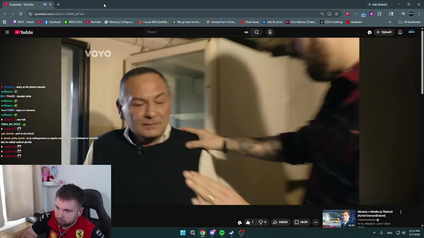
Task: Click the tab search side panel icon
Action: point(391,14)
